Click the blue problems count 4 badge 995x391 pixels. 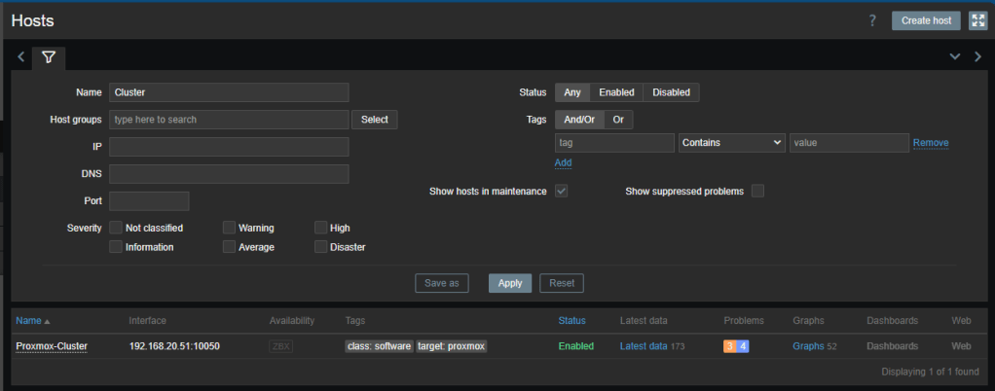(743, 345)
